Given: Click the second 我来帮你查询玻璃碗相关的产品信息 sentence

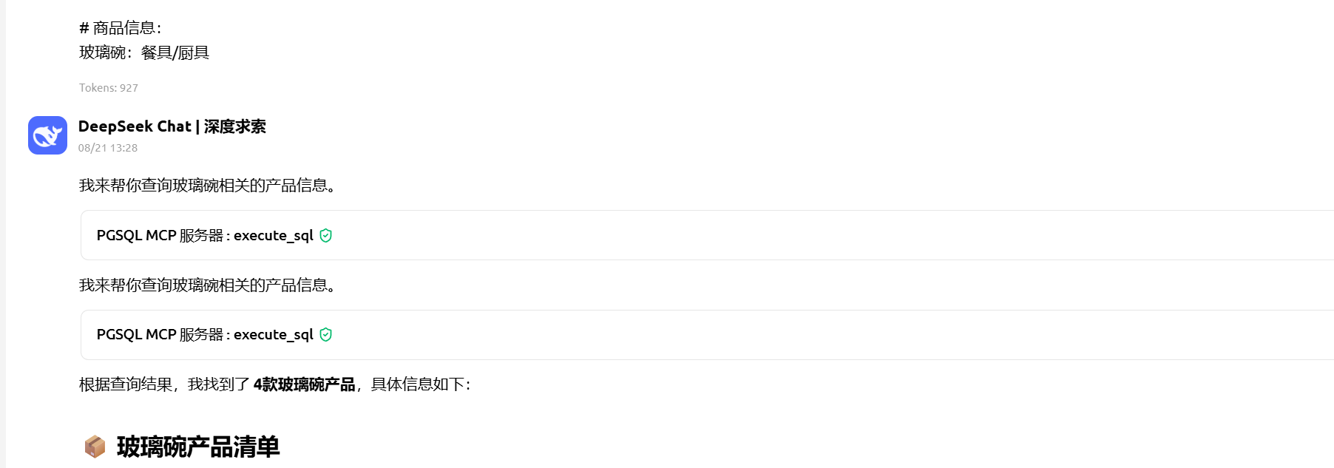Looking at the screenshot, I should (209, 285).
